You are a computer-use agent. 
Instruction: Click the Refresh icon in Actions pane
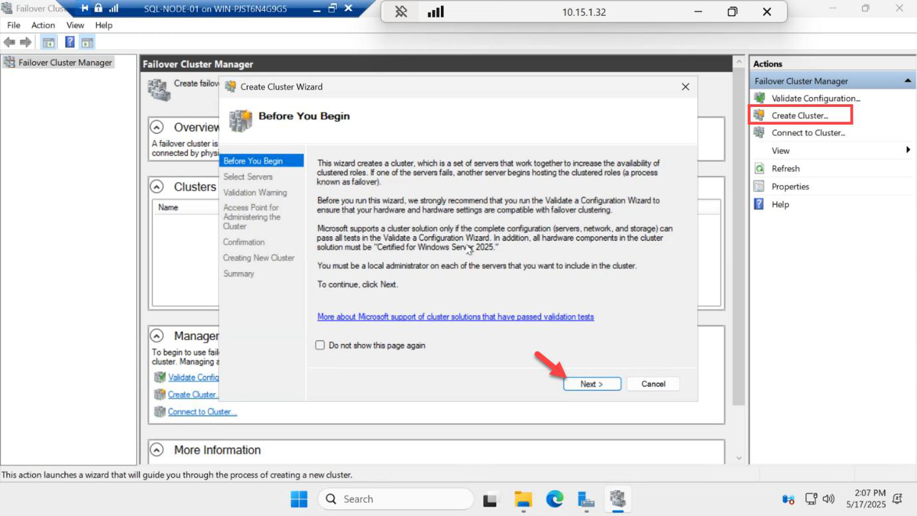[x=760, y=169]
